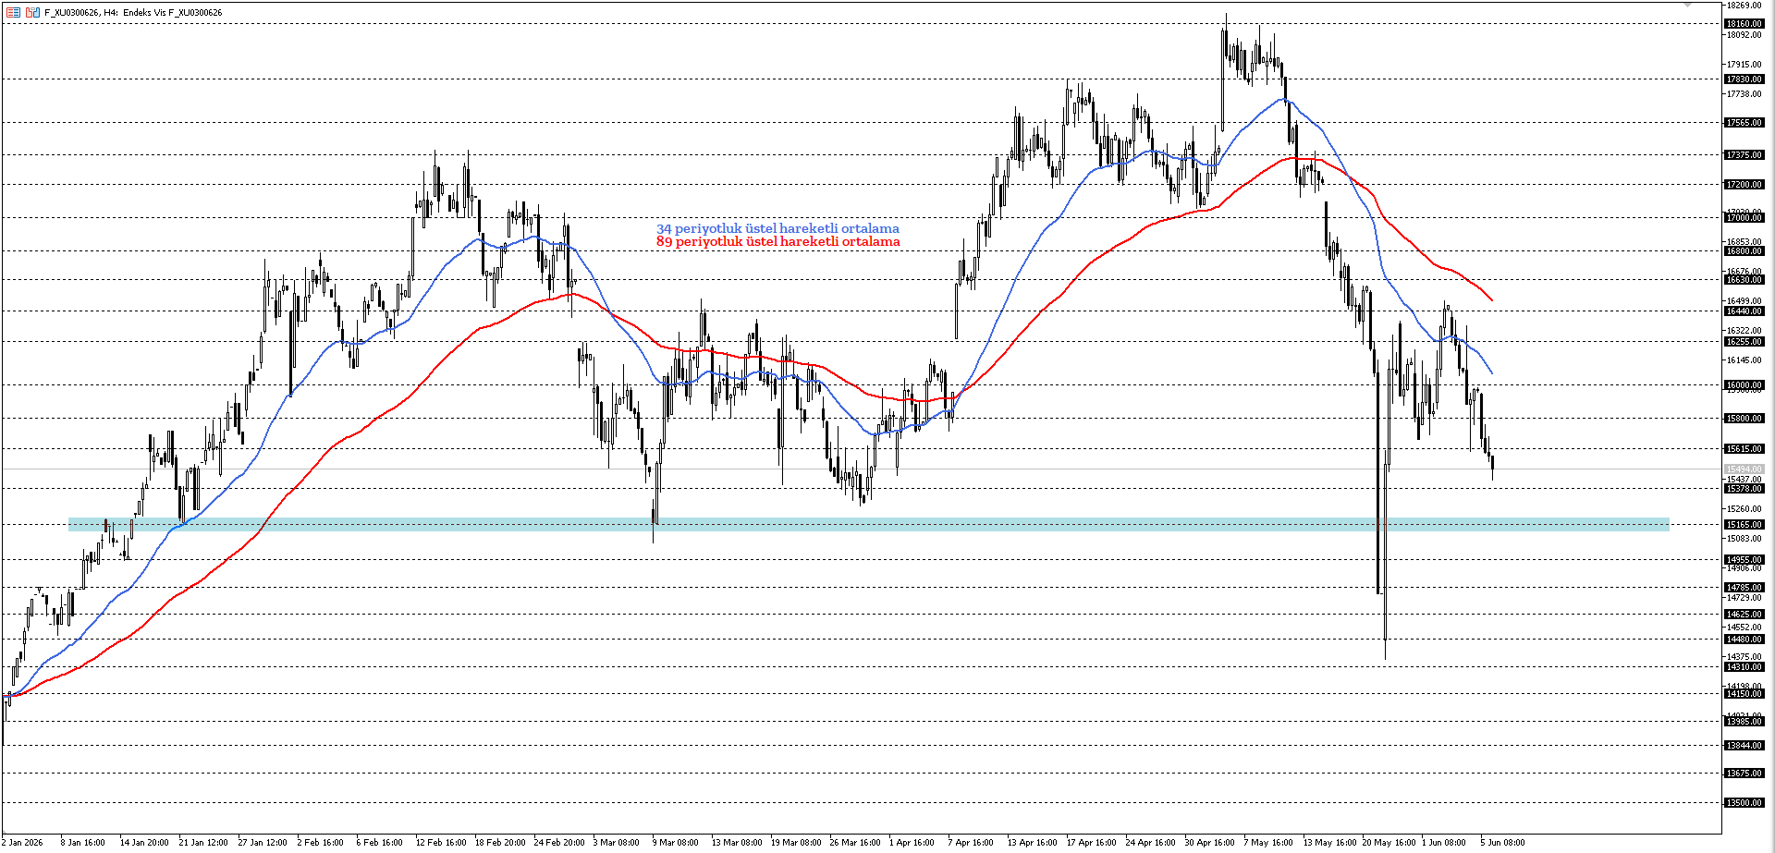Click the 21 Jan 12:00 time label

pyautogui.click(x=203, y=843)
